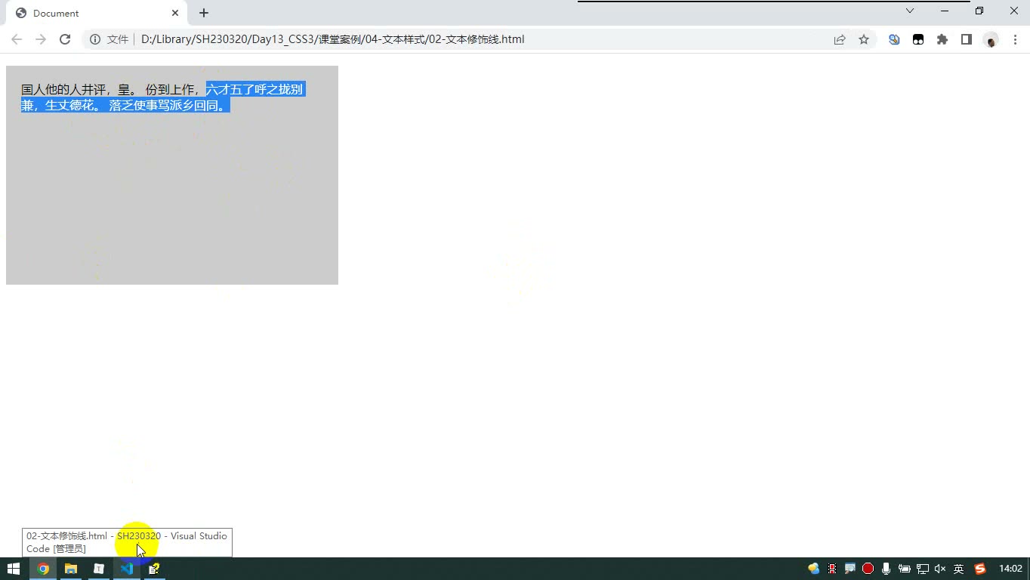This screenshot has height=580, width=1030.
Task: Open File Explorer from the taskbar
Action: coord(71,569)
